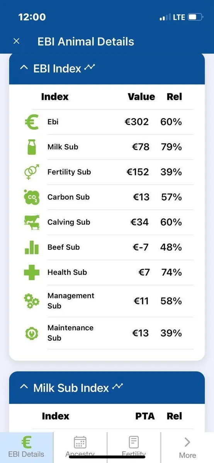Tap the Ebi reliability 60% value

tap(171, 122)
